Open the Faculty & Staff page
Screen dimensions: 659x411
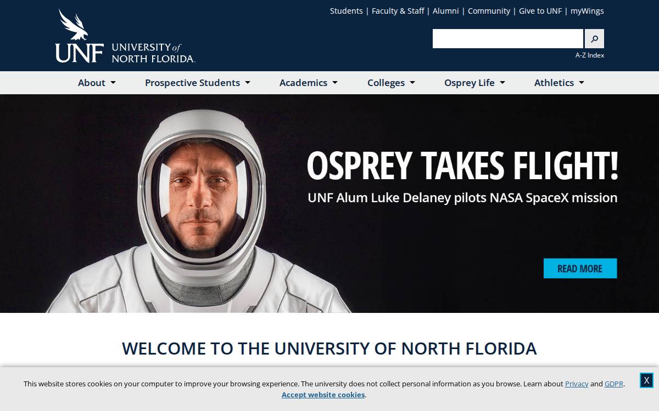click(x=398, y=11)
